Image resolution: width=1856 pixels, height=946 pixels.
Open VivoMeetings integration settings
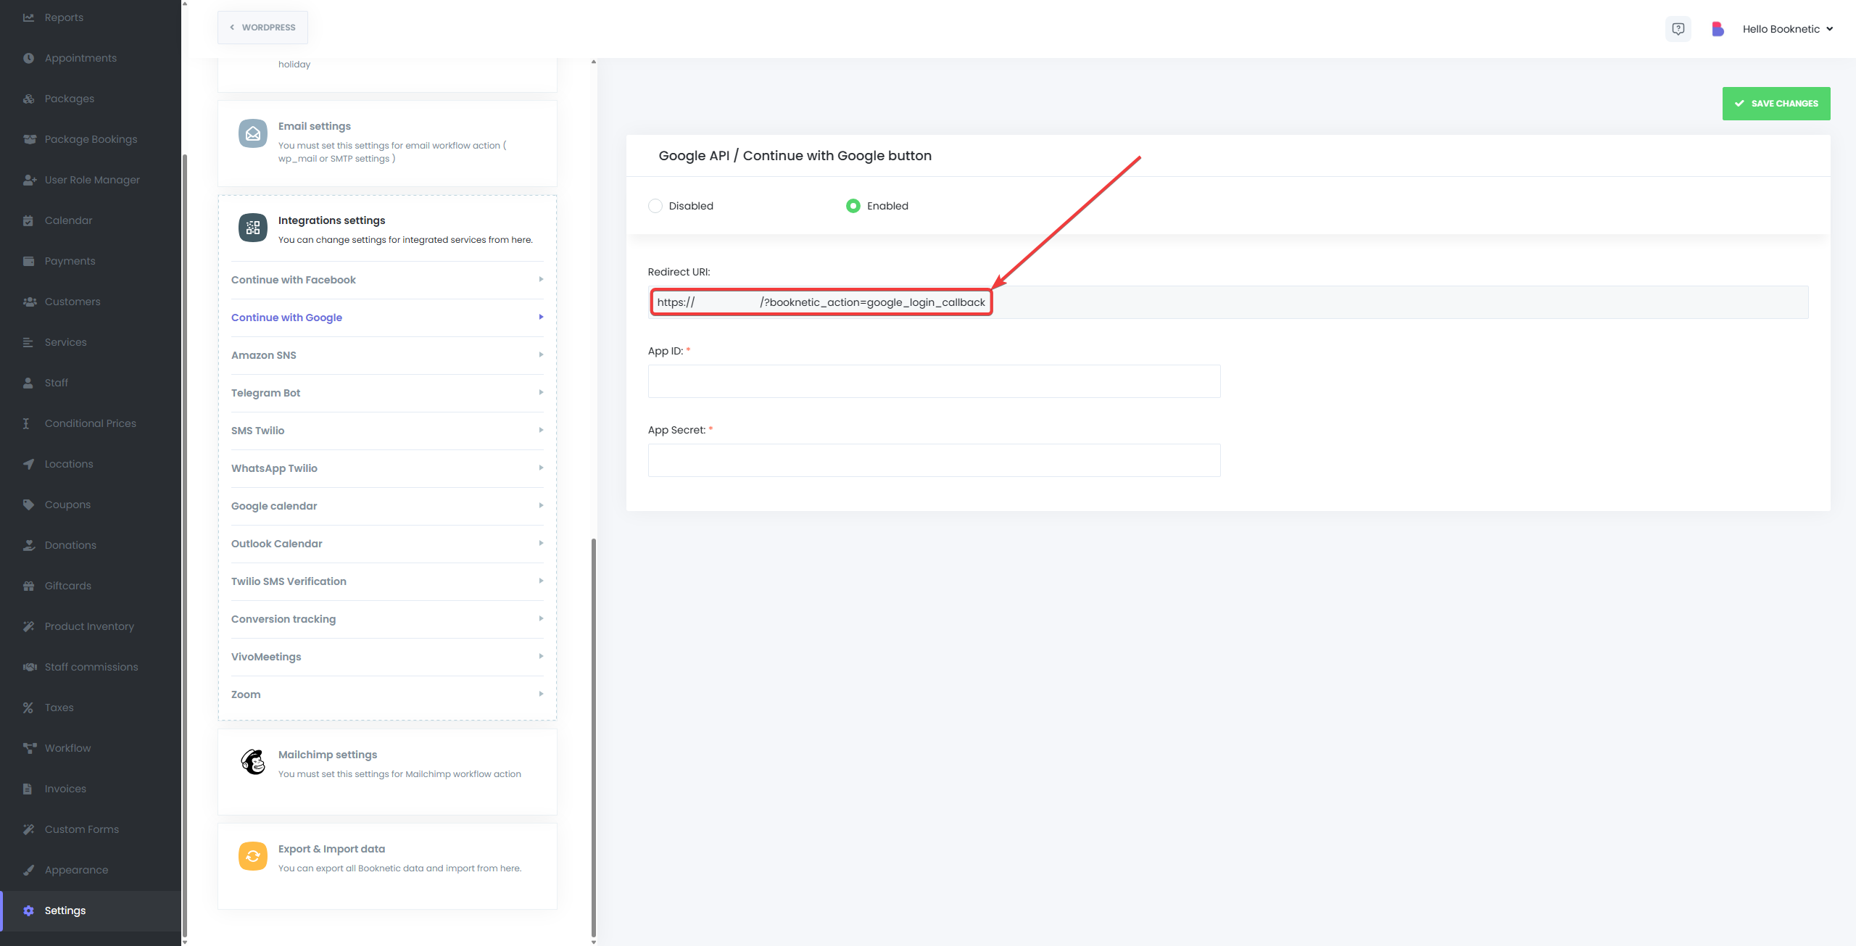click(387, 657)
